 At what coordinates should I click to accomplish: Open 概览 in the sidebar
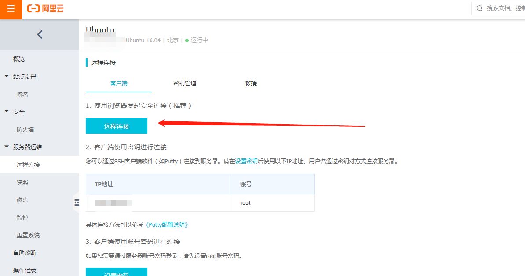point(19,59)
